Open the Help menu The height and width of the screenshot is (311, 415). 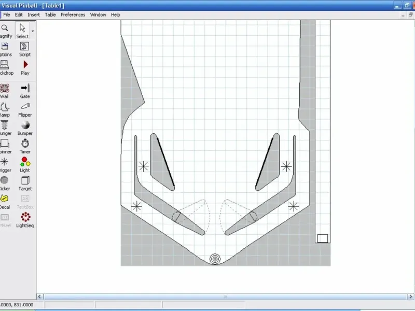[115, 15]
